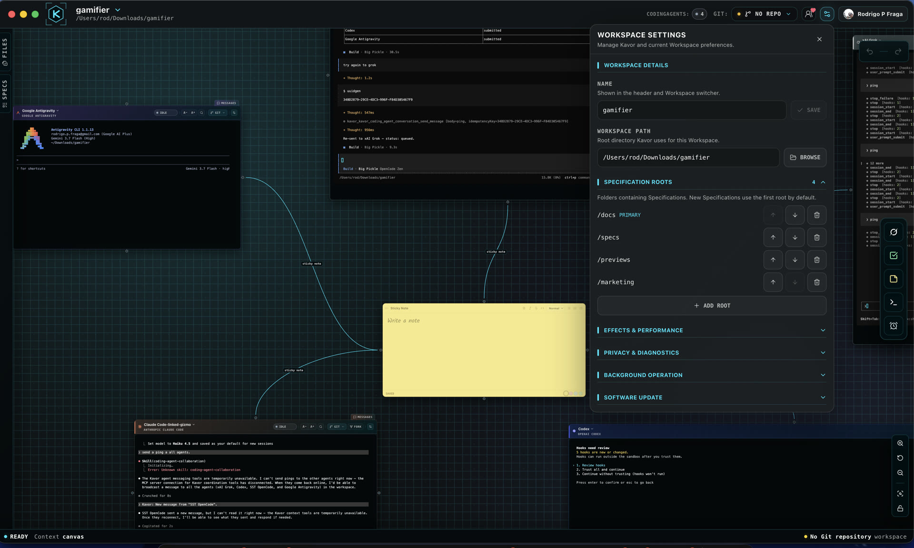
Task: Increase font size in Claude Code panel
Action: point(312,427)
